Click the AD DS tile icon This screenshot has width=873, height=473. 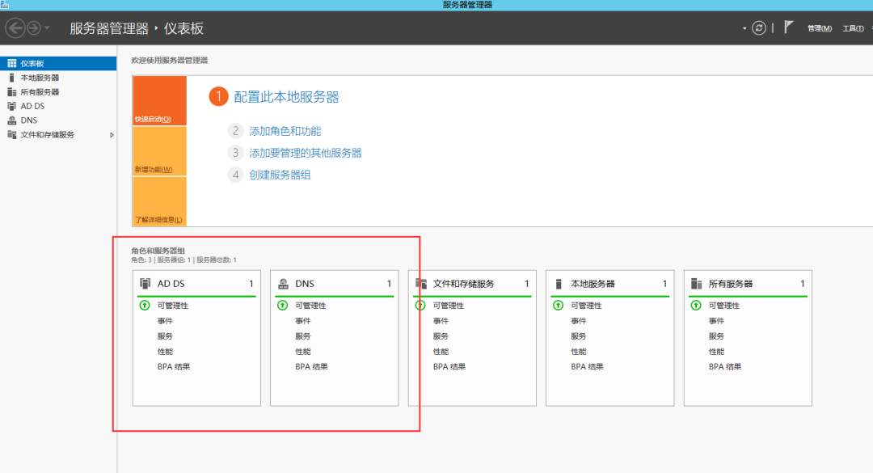[x=145, y=284]
